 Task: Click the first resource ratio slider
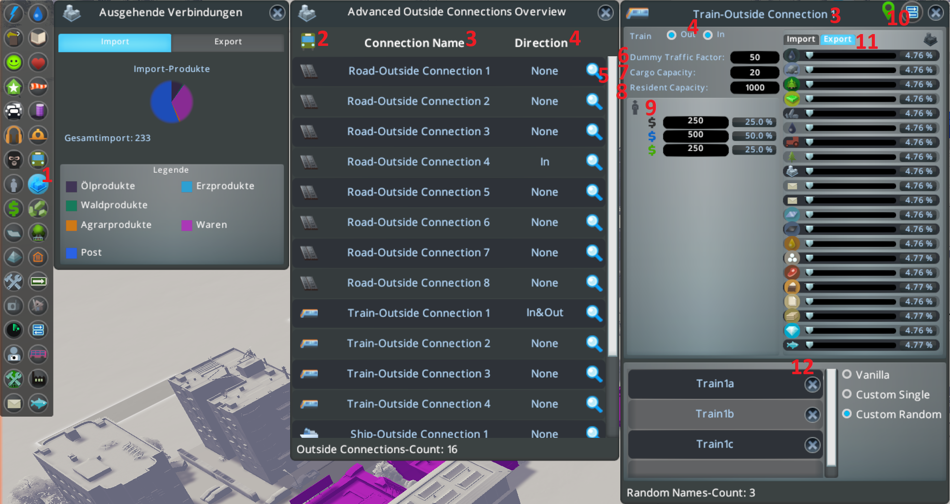pyautogui.click(x=850, y=56)
